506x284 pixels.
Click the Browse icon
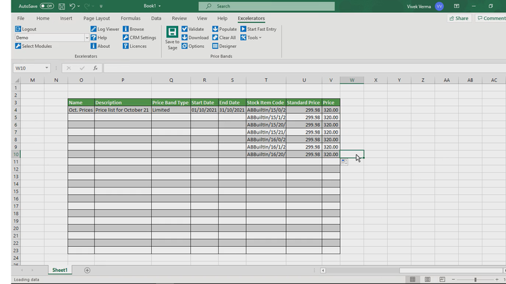[125, 29]
